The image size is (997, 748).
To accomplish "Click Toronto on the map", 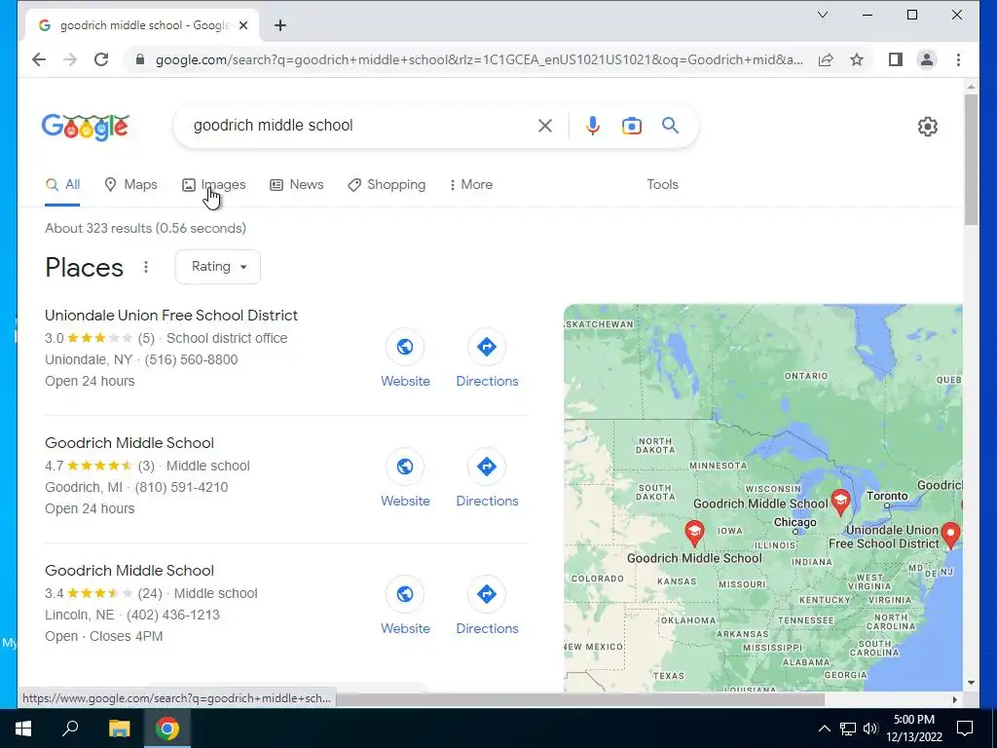I will pyautogui.click(x=887, y=497).
